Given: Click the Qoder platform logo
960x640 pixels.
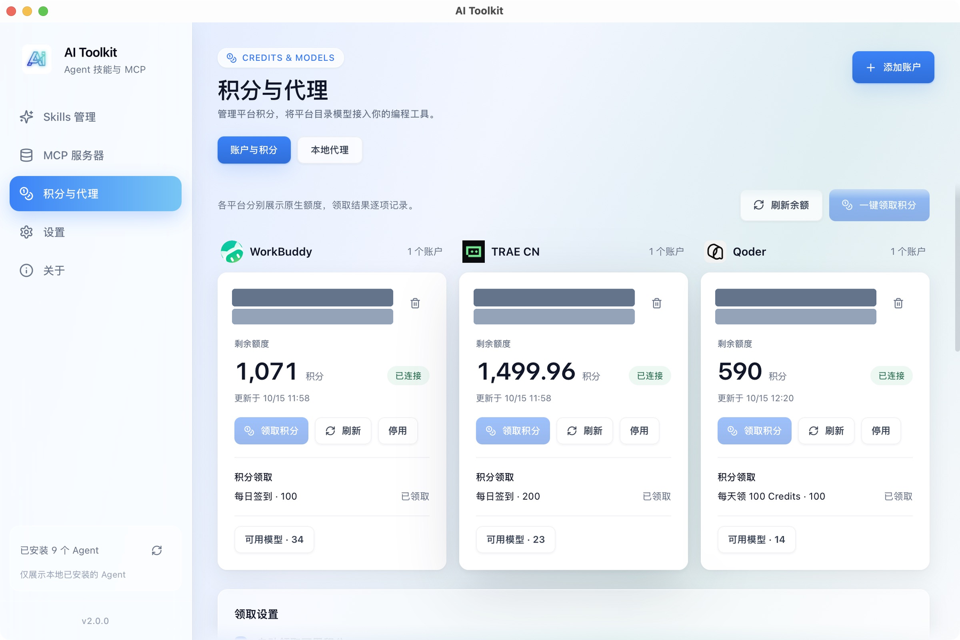Looking at the screenshot, I should (715, 252).
